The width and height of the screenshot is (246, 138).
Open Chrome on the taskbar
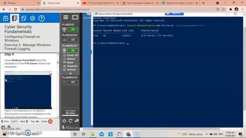coord(119,134)
